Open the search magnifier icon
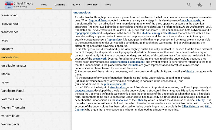Screen dimensions: 216x130 click(x=189, y=5)
